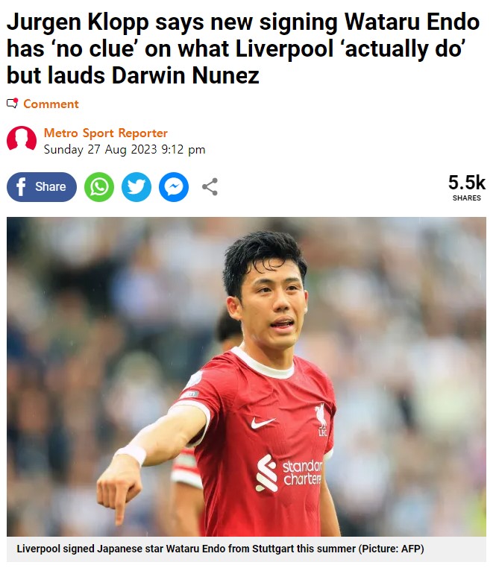496x568 pixels.
Task: Click the white Nike swoosh on shirt
Action: (x=263, y=423)
